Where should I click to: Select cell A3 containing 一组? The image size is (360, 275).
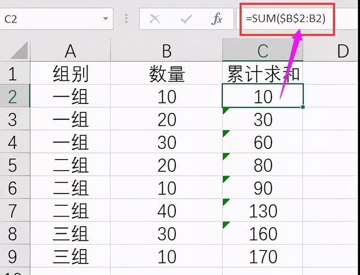click(x=70, y=119)
